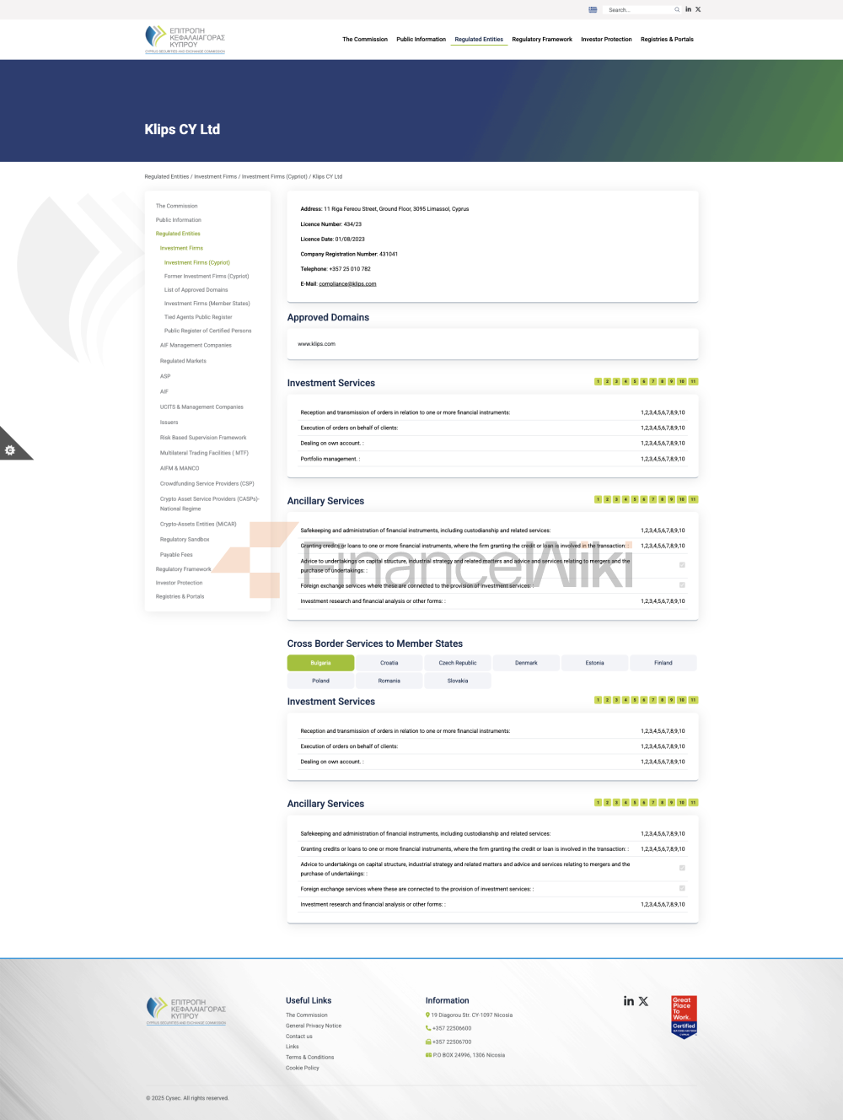Open List of Approved Domains in sidebar

click(x=196, y=290)
